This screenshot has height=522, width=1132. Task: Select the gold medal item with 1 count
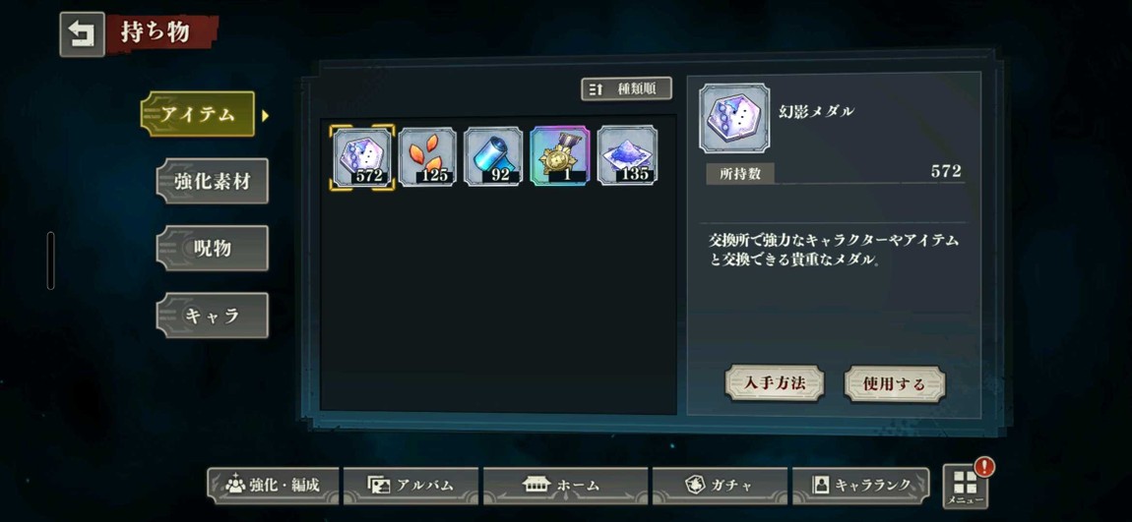[x=560, y=157]
